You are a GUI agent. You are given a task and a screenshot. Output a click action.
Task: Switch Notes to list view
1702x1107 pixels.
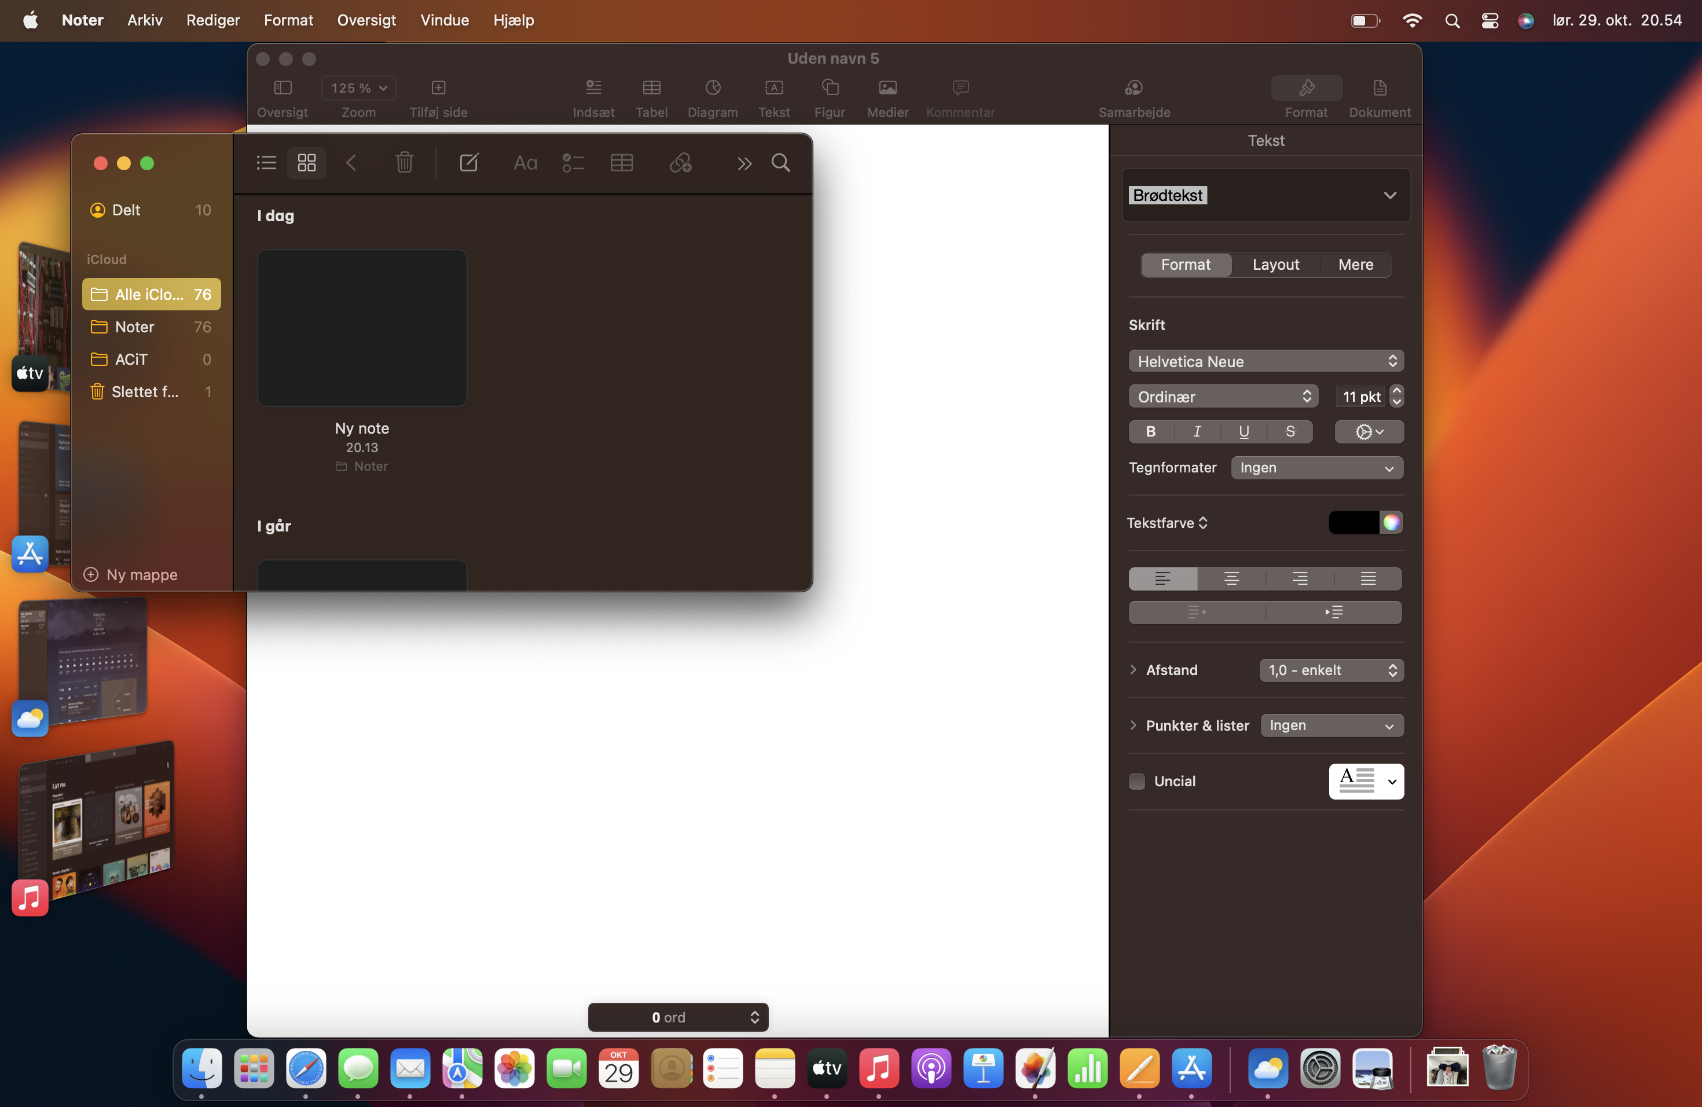(x=266, y=163)
